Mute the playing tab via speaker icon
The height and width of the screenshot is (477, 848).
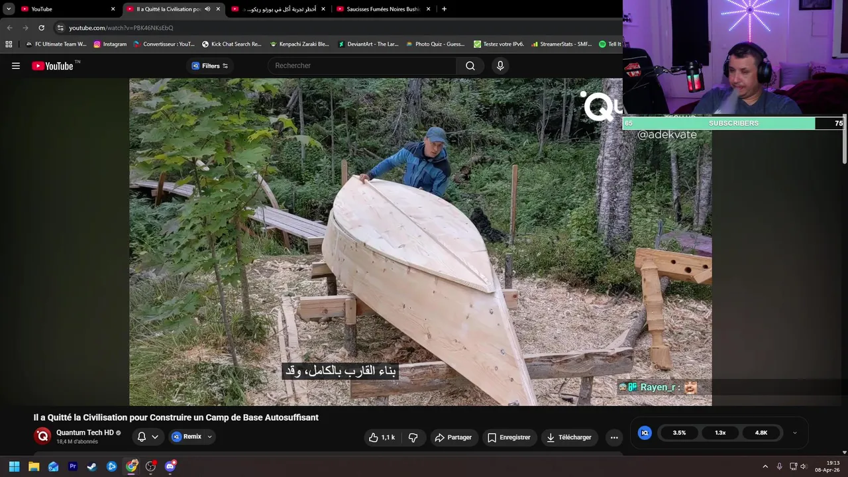[x=207, y=9]
